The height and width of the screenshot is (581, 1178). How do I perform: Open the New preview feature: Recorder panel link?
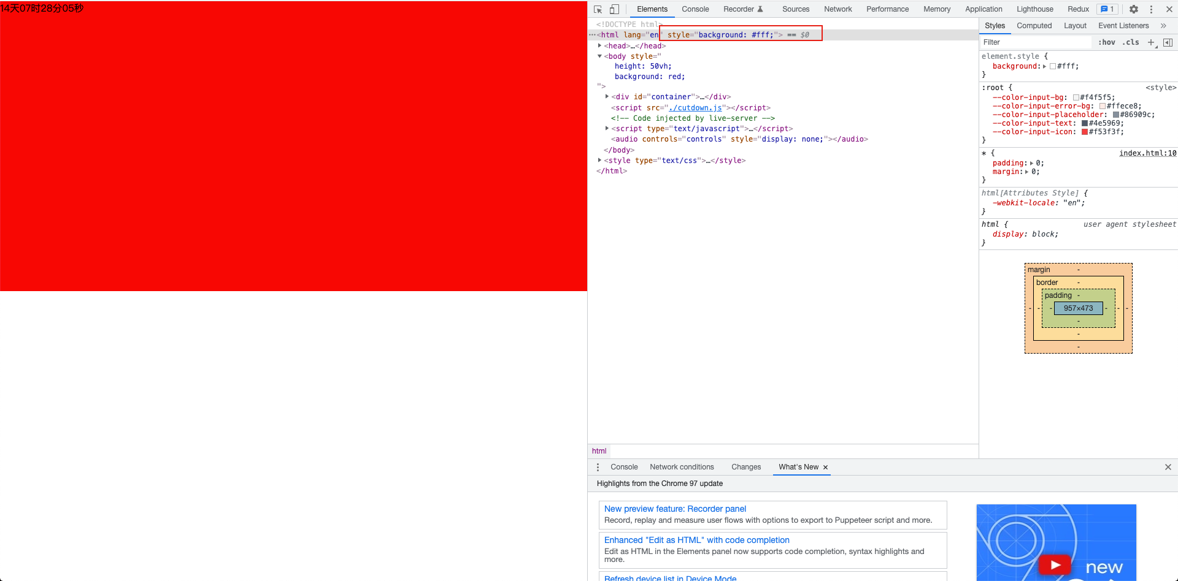(x=675, y=509)
